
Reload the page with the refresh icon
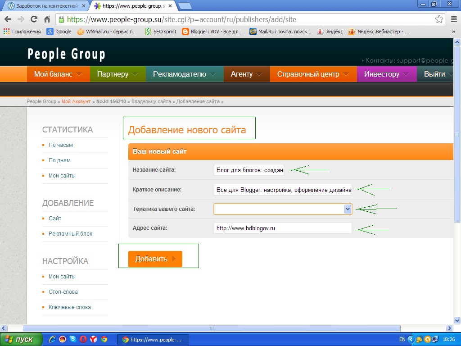point(34,19)
